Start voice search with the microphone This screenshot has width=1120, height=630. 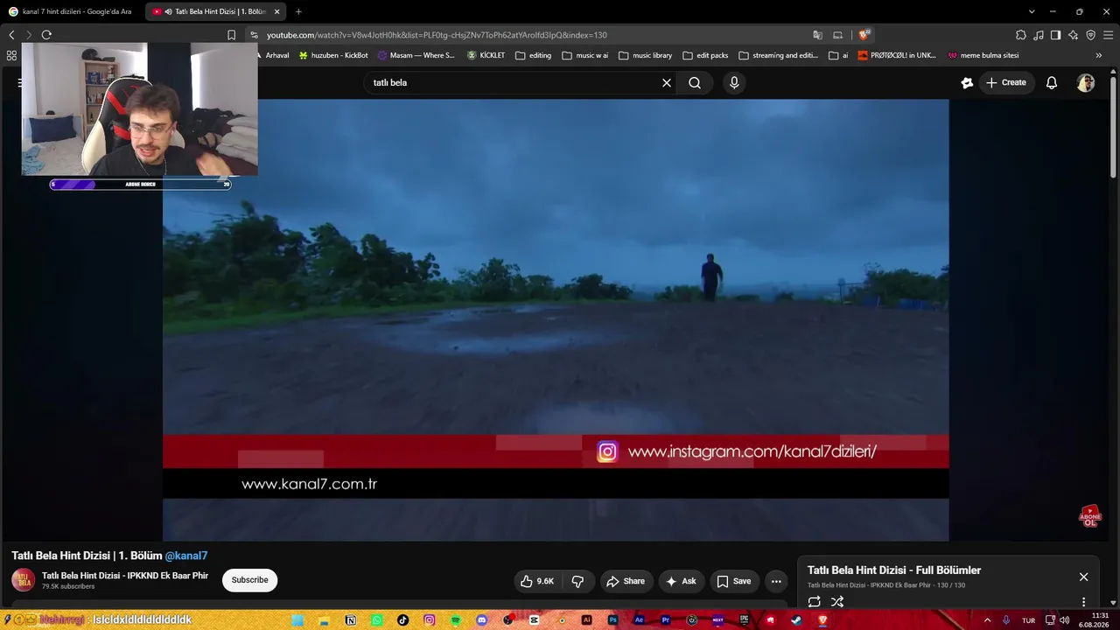(x=734, y=82)
